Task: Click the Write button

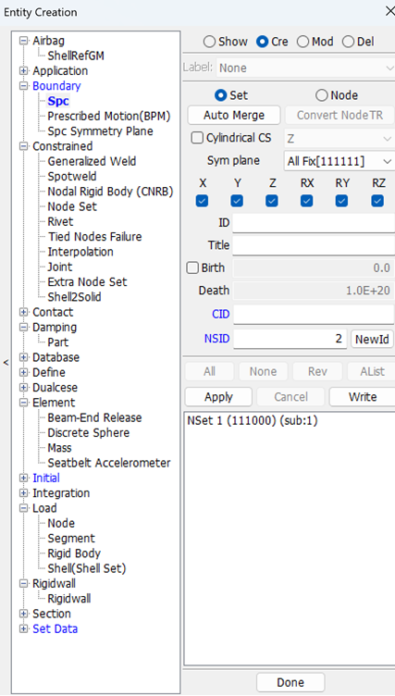Action: (362, 397)
